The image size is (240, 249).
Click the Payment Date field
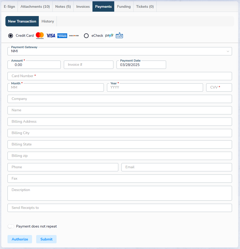141,65
